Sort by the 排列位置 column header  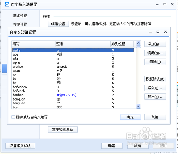point(122,44)
